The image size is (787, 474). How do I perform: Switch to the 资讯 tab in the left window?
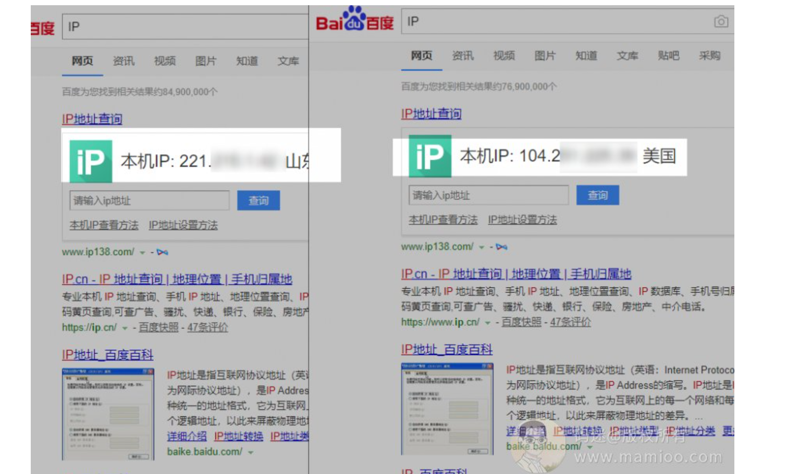coord(124,61)
